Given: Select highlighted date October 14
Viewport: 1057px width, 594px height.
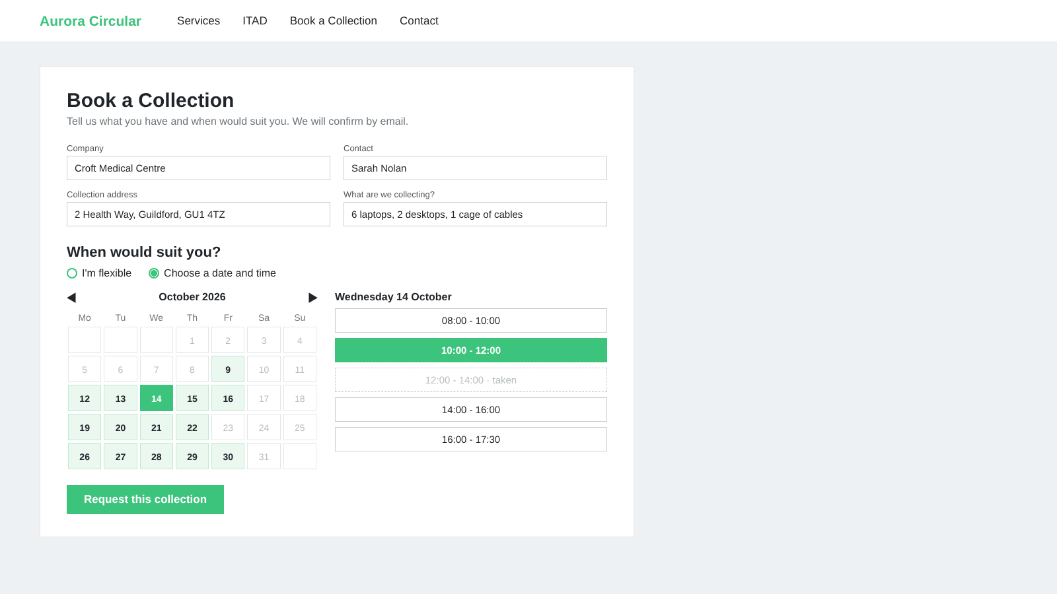Looking at the screenshot, I should pyautogui.click(x=157, y=399).
